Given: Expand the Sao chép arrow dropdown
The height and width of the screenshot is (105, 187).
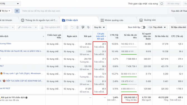Looking at the screenshot, I should click(x=13, y=27).
